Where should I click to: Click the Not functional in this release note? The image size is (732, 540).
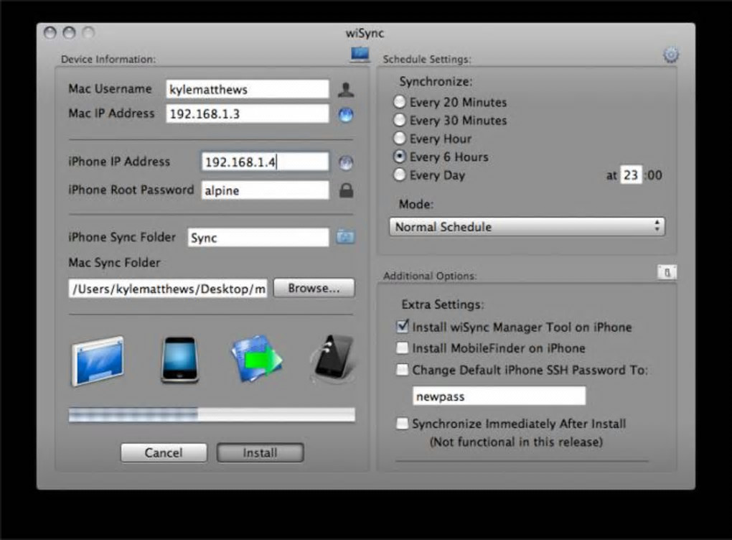[516, 442]
